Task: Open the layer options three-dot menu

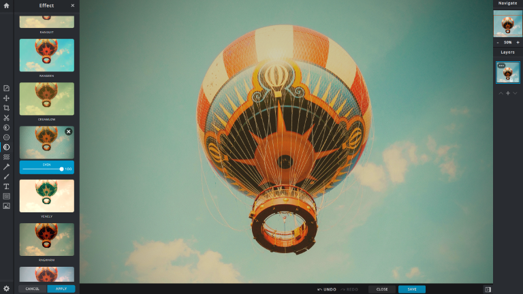Action: pos(502,66)
